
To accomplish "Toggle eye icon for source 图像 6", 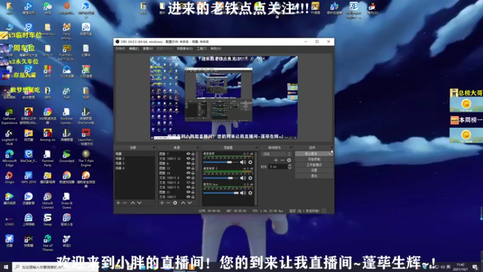I will pyautogui.click(x=188, y=163).
